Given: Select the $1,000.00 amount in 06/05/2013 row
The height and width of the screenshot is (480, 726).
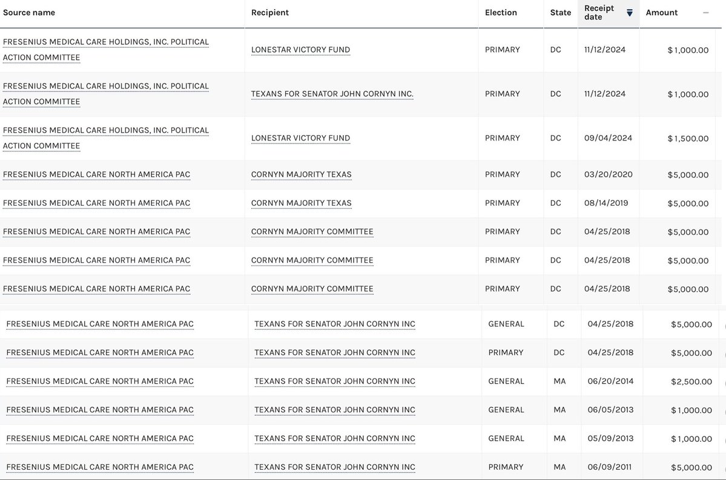Looking at the screenshot, I should pos(691,410).
